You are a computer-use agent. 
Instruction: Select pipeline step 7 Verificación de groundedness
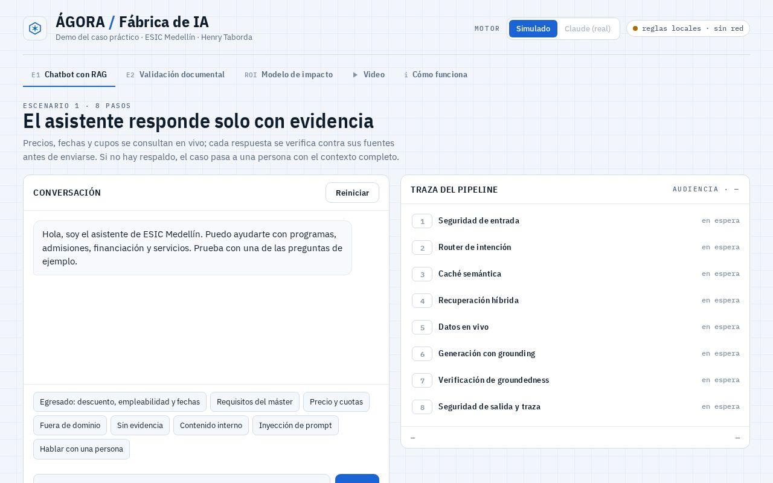(576, 380)
